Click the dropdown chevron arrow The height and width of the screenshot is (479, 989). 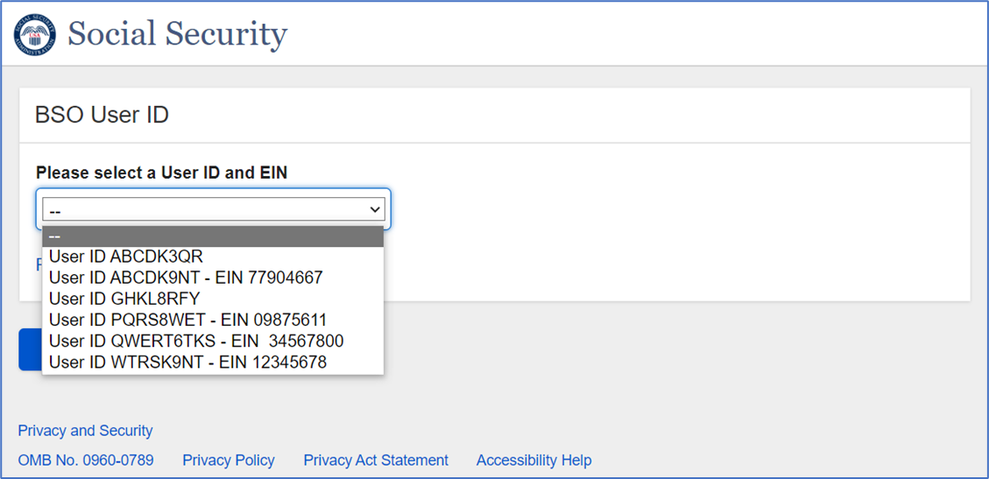tap(375, 209)
